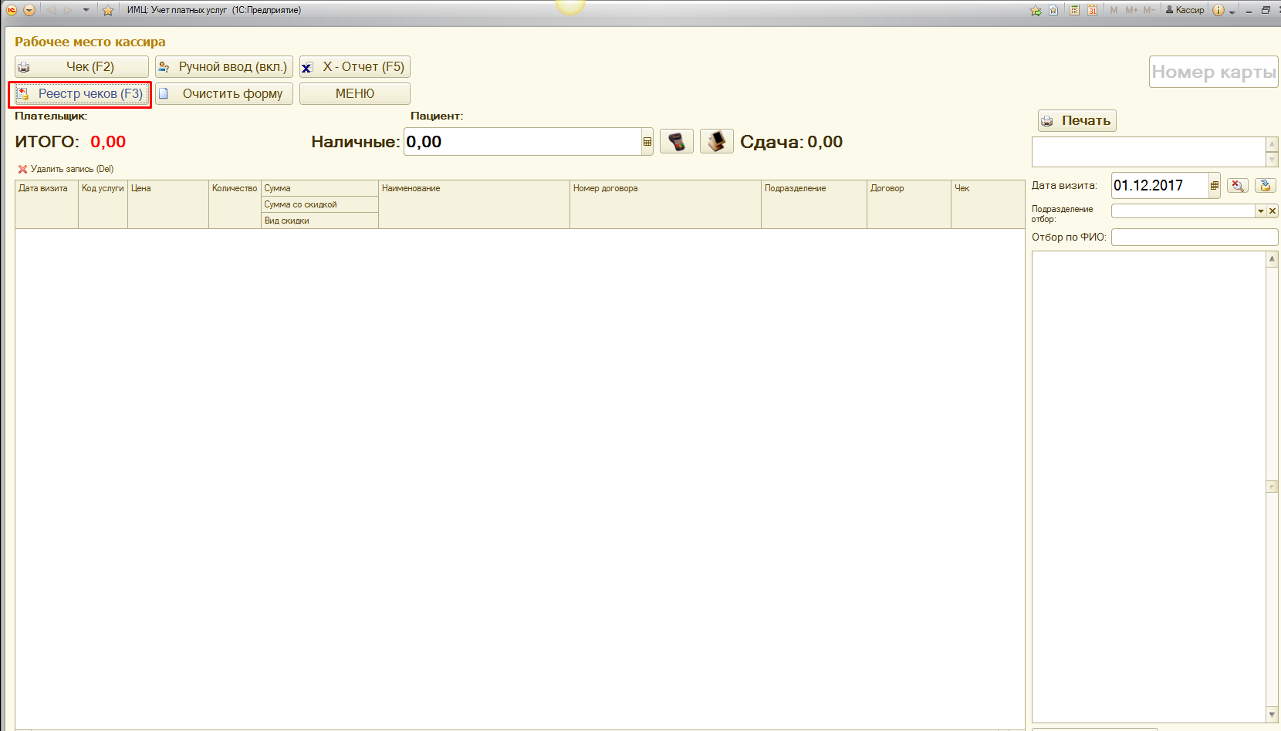Open the main menu round arrow button
This screenshot has width=1281, height=731.
29,10
